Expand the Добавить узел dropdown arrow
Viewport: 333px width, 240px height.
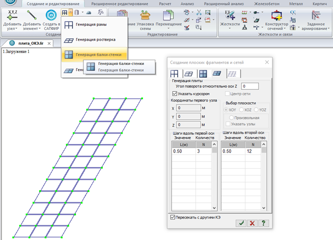[16, 29]
